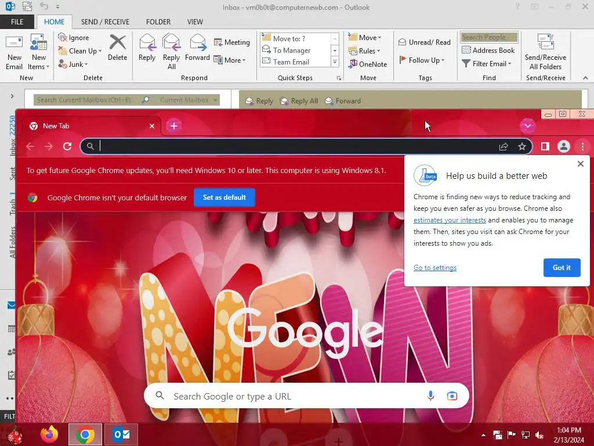Screen dimensions: 594x446
Task: Click New Email in Outlook ribbon
Action: 14,52
